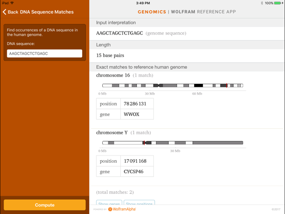Click the chromosome Y heading
Viewport: 285px width, 214px height.
tap(112, 133)
